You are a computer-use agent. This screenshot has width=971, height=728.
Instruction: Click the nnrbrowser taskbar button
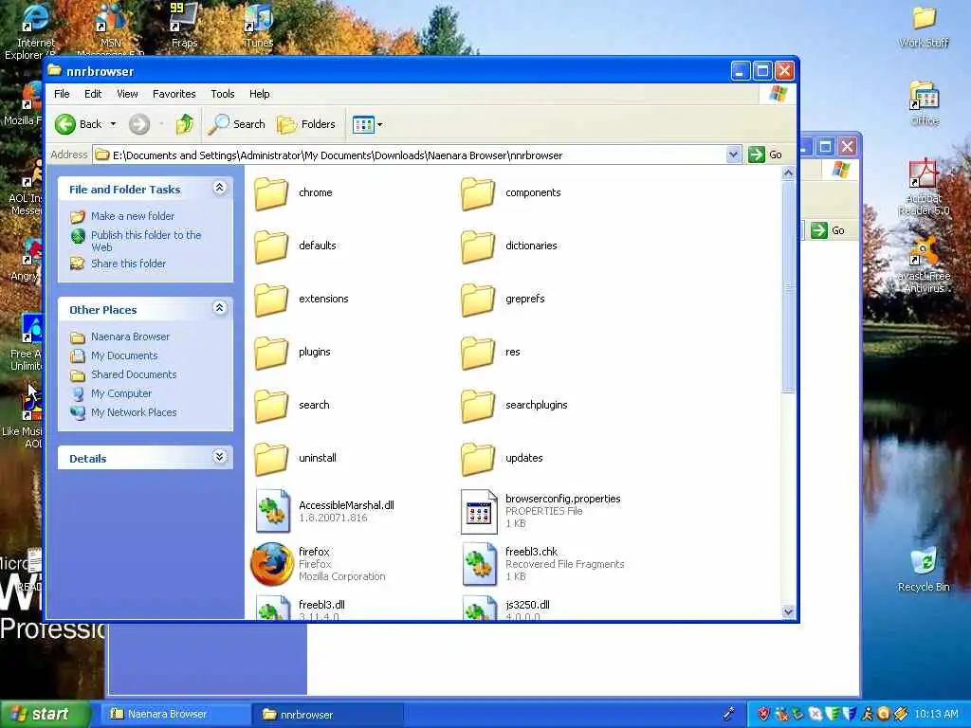(x=328, y=715)
